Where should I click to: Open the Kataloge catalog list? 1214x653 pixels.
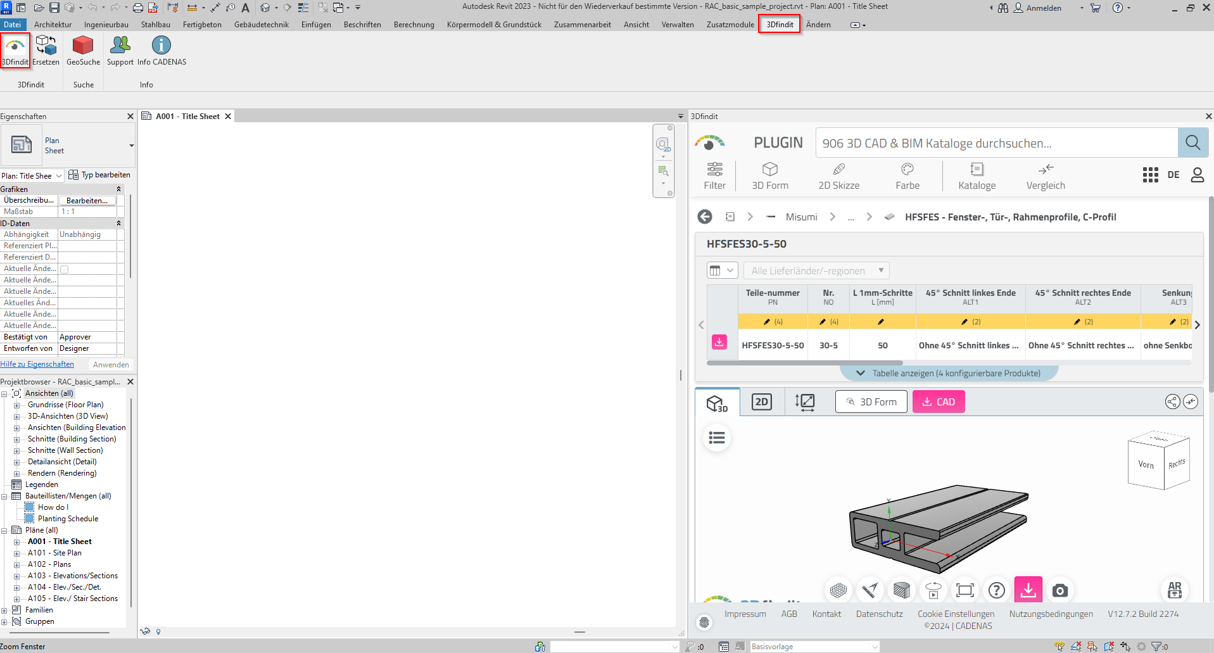(977, 175)
